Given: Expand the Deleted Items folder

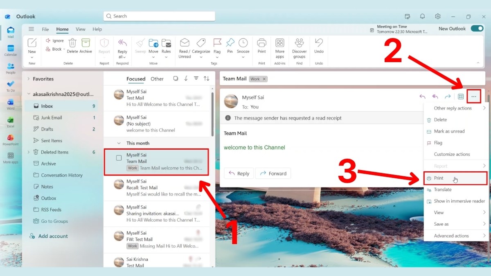Looking at the screenshot, I should pos(28,152).
